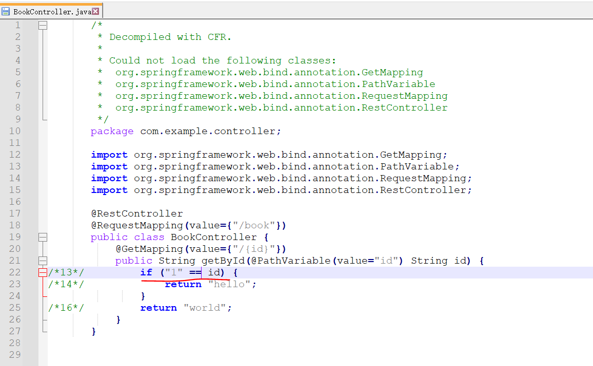Click the commented RestController class path on line 8
The height and width of the screenshot is (366, 593).
282,107
